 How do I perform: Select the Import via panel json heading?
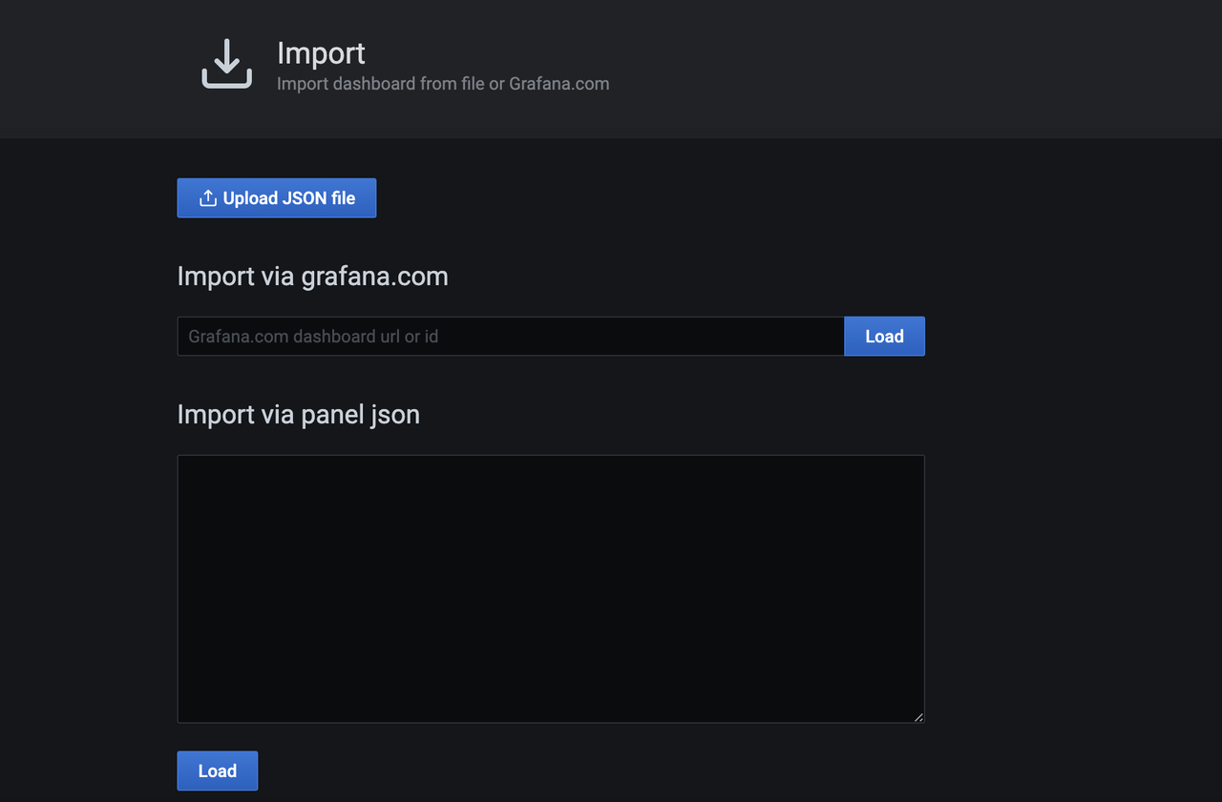tap(298, 414)
